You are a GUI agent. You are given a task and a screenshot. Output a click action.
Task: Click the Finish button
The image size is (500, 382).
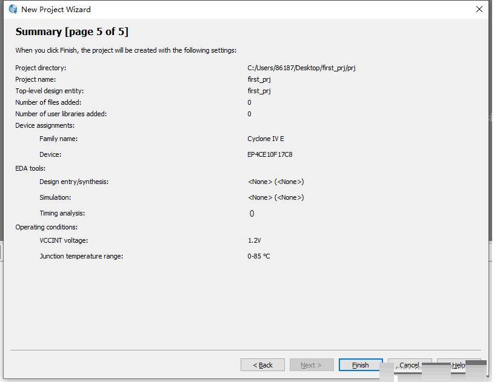[361, 365]
